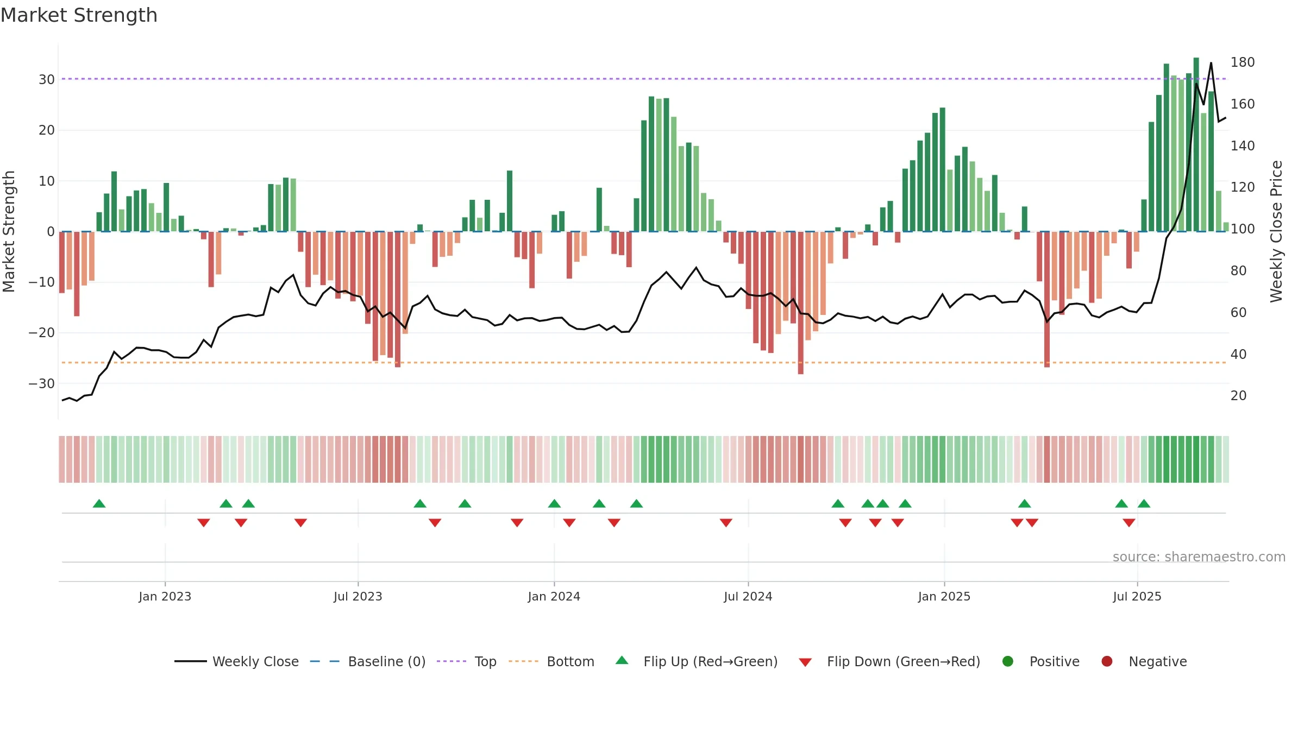Toggle the Positive legend entry
The image size is (1304, 733).
click(x=1040, y=661)
